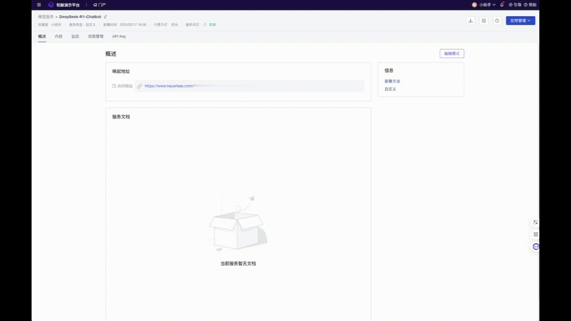Click the deployment time 2025/02/17 text
Image resolution: width=571 pixels, height=321 pixels.
pyautogui.click(x=133, y=25)
